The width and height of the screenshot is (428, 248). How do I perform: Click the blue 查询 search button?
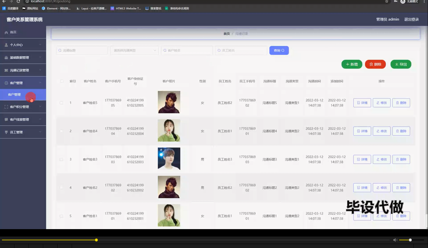point(279,50)
